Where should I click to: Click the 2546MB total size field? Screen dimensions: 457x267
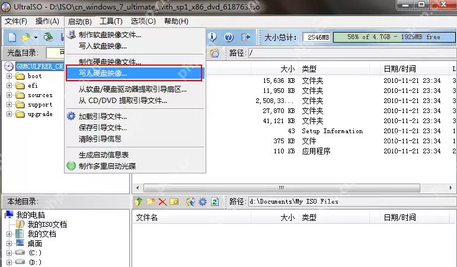(317, 37)
